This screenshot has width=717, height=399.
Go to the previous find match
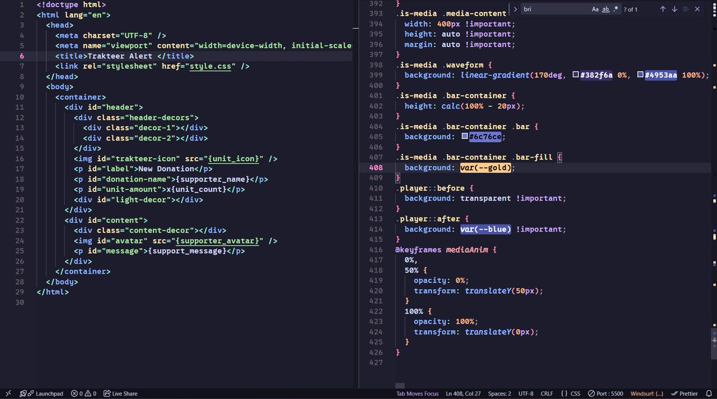pyautogui.click(x=663, y=10)
